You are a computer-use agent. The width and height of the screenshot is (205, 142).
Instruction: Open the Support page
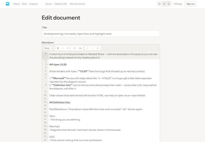[x=34, y=4]
